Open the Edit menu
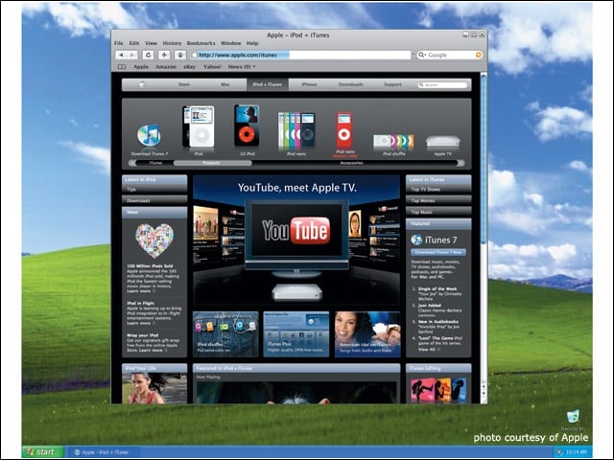 pyautogui.click(x=134, y=43)
